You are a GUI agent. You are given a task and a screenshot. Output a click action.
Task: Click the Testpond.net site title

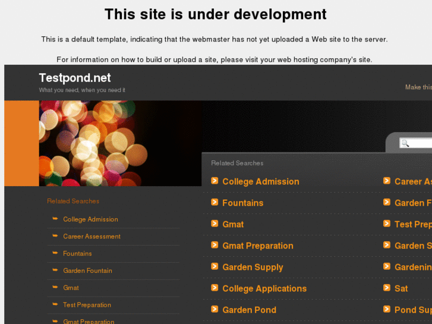75,78
